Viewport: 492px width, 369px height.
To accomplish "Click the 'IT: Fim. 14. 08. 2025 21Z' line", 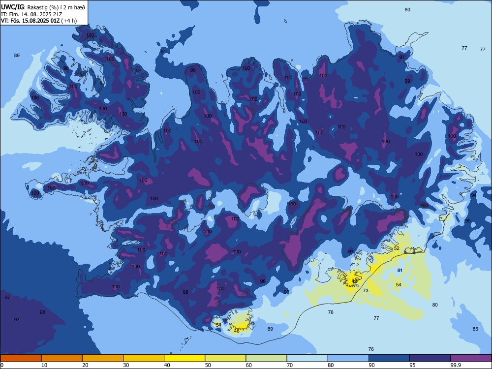I will (31, 14).
